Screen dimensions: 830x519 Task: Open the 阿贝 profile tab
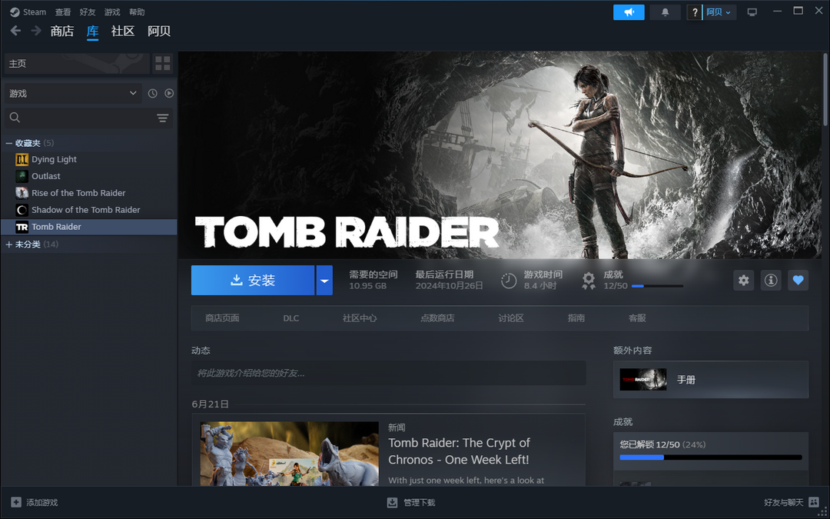click(x=159, y=32)
